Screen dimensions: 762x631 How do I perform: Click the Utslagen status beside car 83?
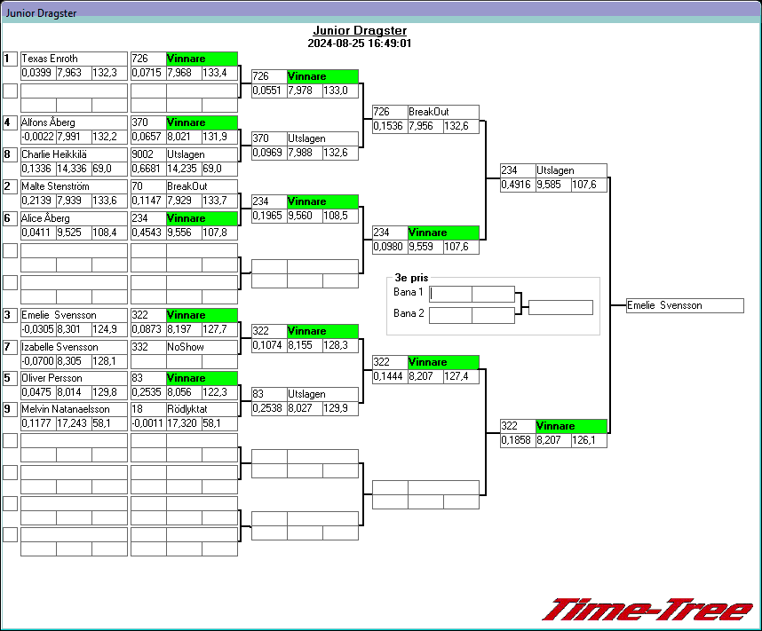pos(322,394)
